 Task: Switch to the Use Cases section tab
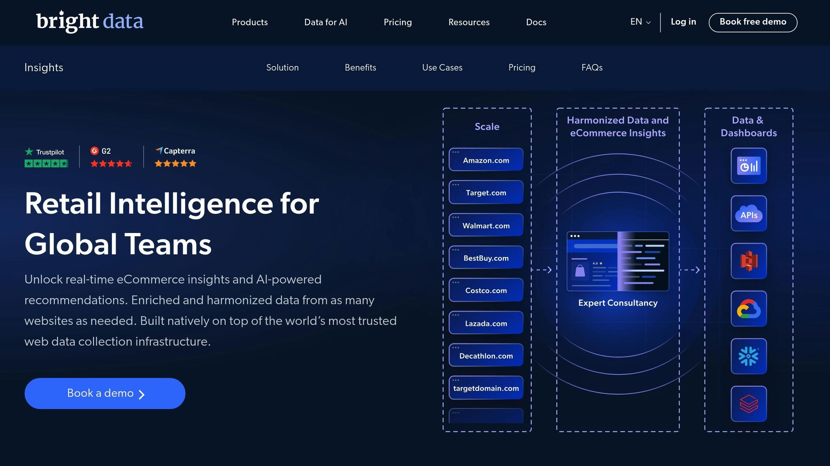tap(442, 68)
